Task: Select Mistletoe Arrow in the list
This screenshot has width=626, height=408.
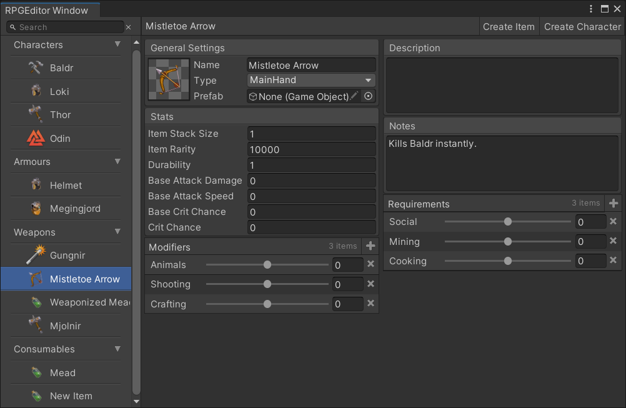Action: pyautogui.click(x=66, y=279)
